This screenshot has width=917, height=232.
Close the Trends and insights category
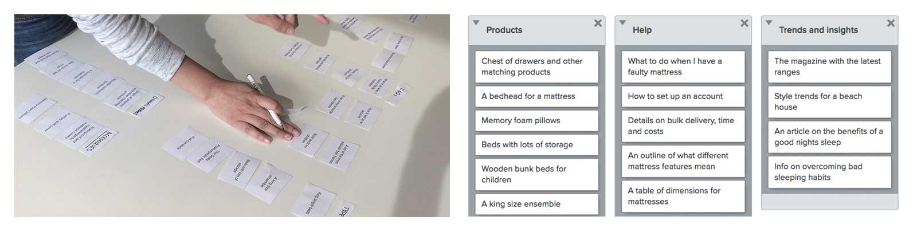click(x=891, y=23)
